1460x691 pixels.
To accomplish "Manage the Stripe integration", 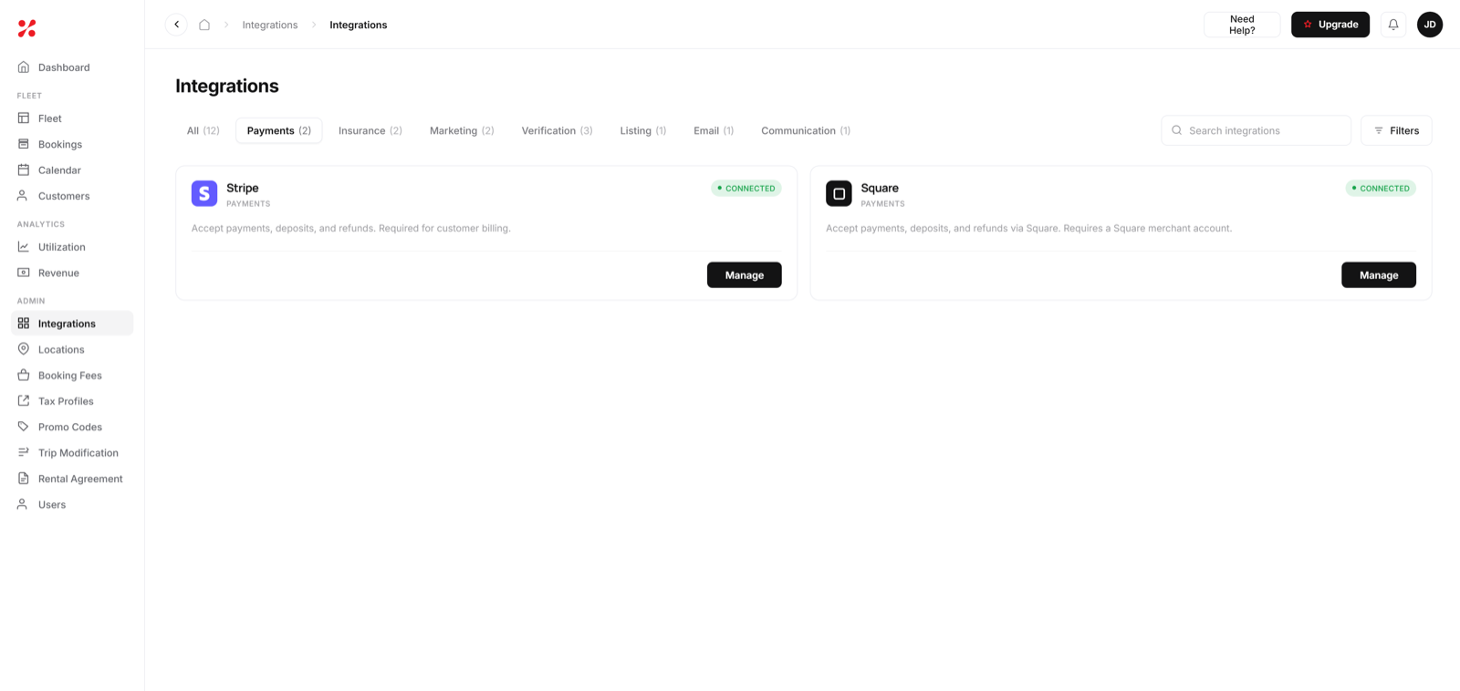I will [745, 275].
